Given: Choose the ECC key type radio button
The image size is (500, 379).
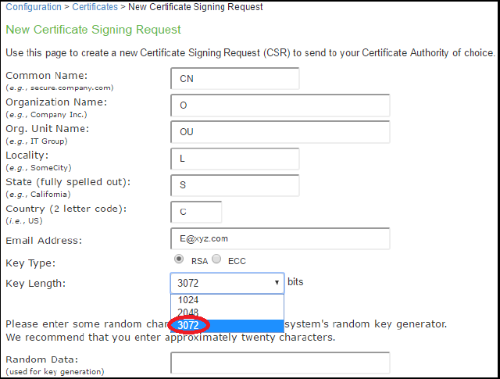Looking at the screenshot, I should tap(216, 259).
